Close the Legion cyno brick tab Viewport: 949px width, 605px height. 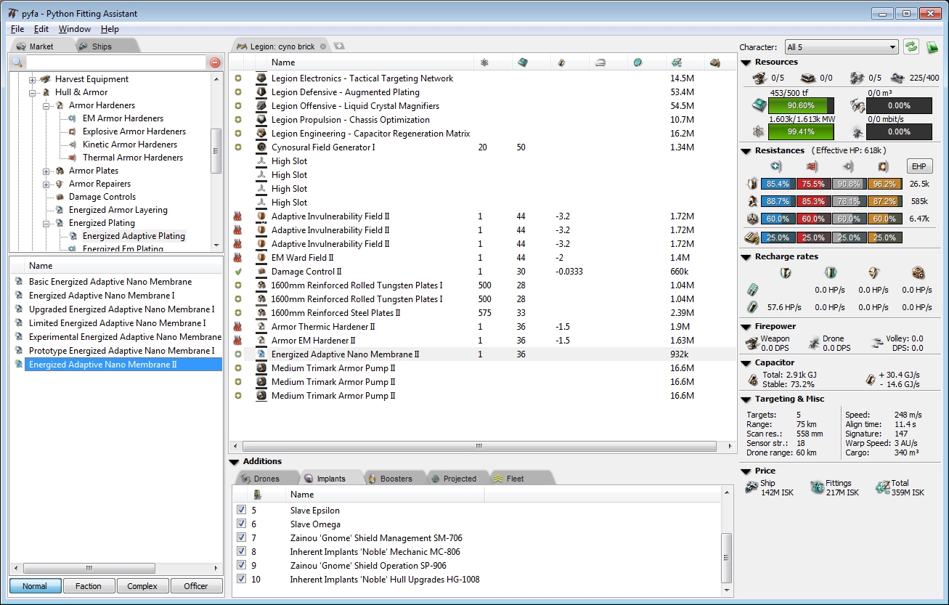click(x=323, y=46)
